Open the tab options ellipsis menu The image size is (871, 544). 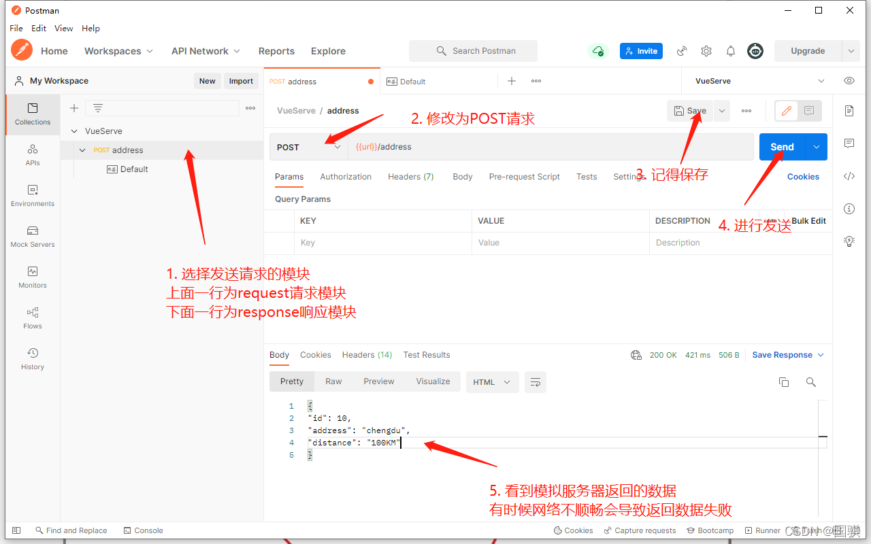[536, 81]
